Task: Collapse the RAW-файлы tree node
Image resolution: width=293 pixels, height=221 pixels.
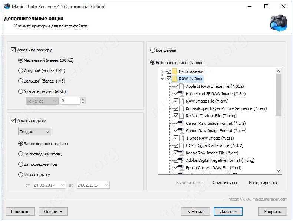Action: (162, 79)
